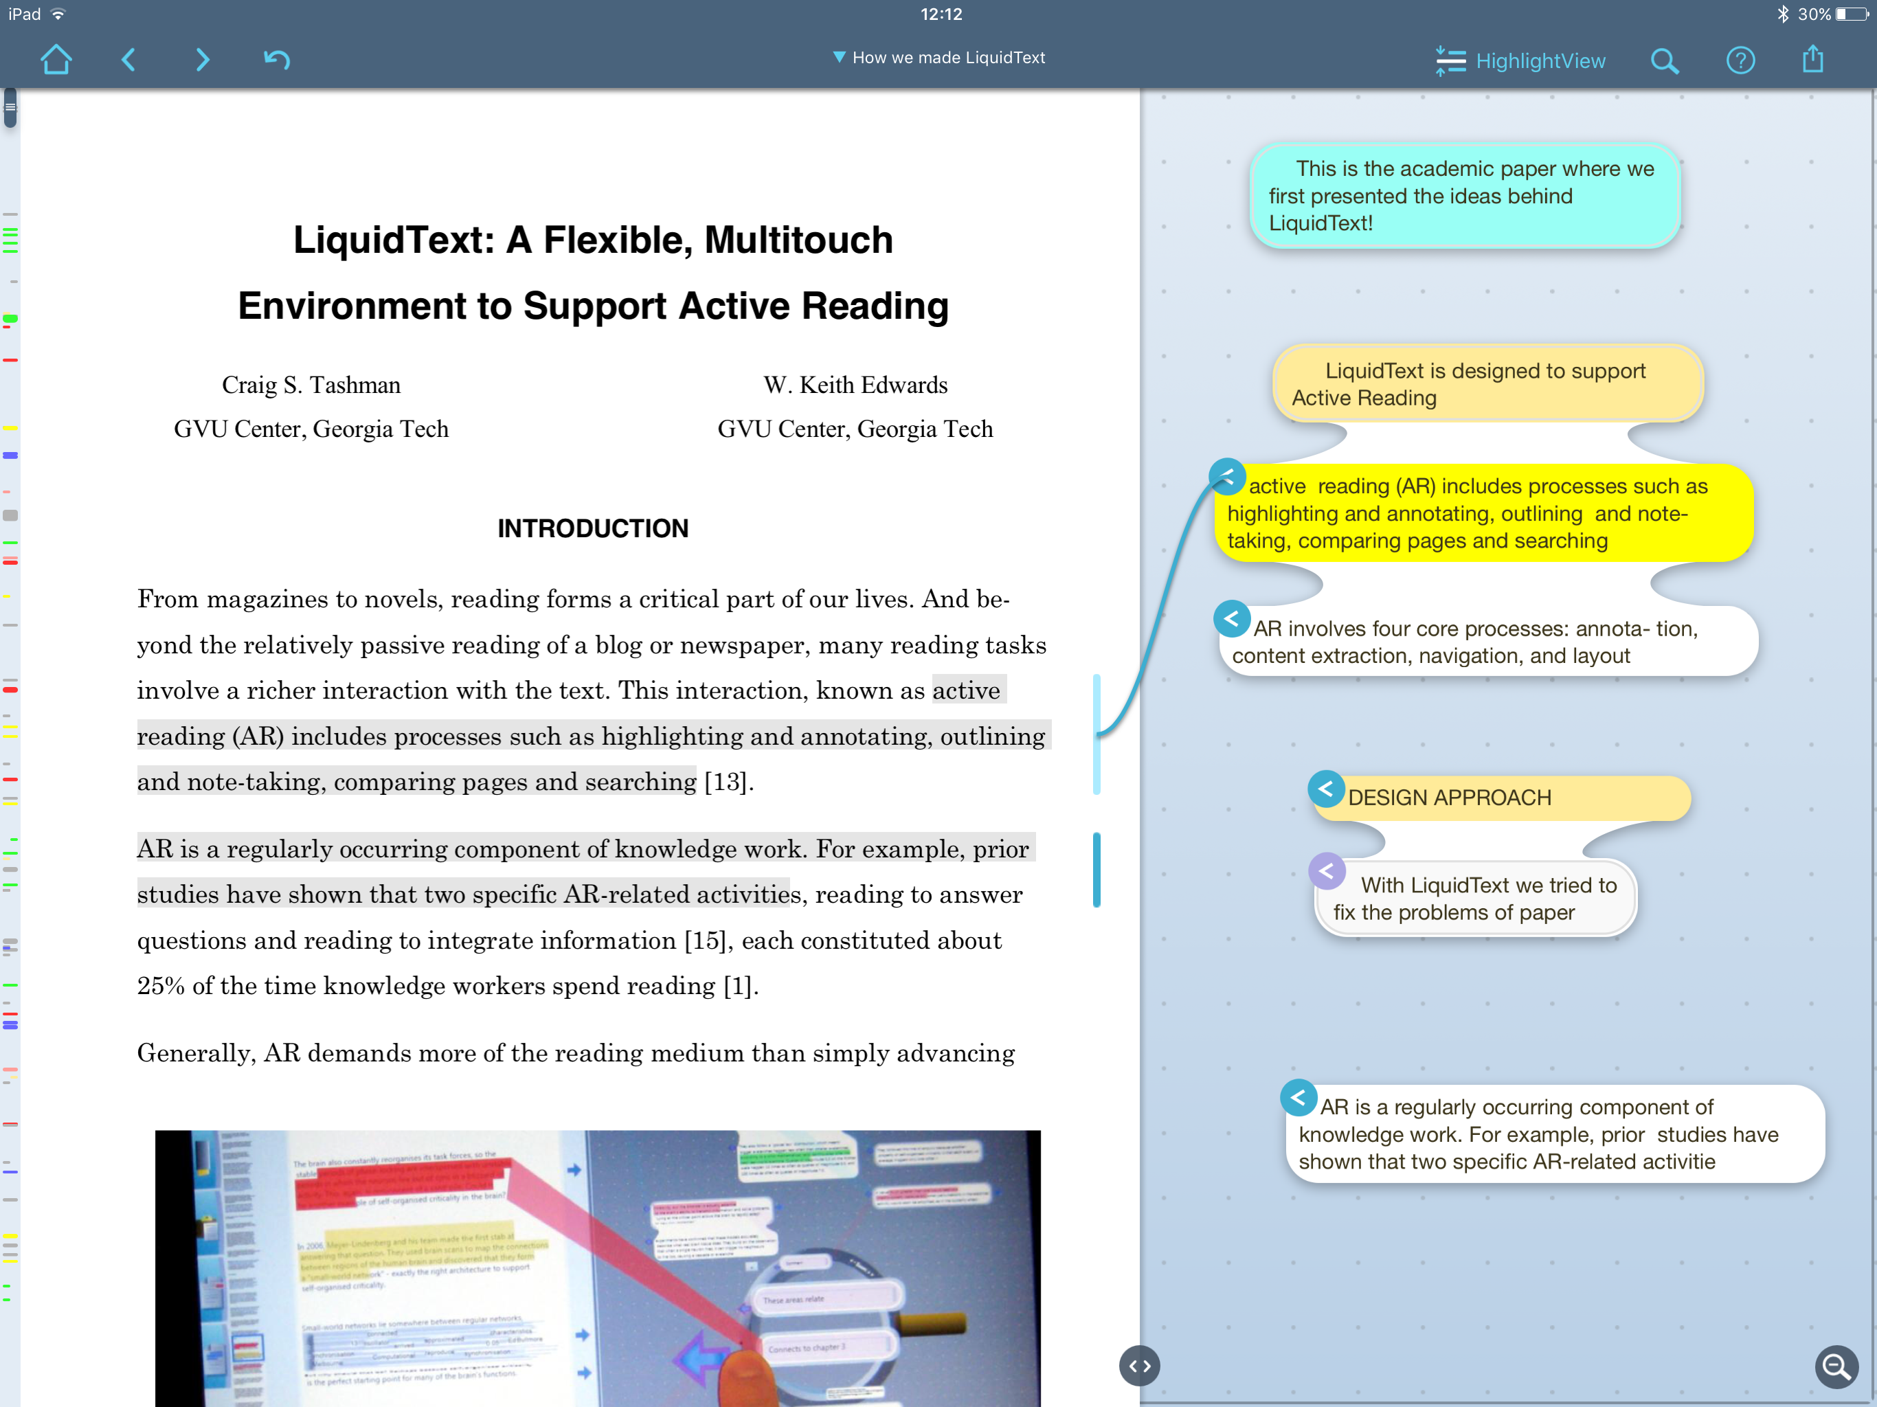This screenshot has height=1407, width=1877.
Task: Tap paragraph starting 'Generally, AR demands more'
Action: pos(575,1053)
